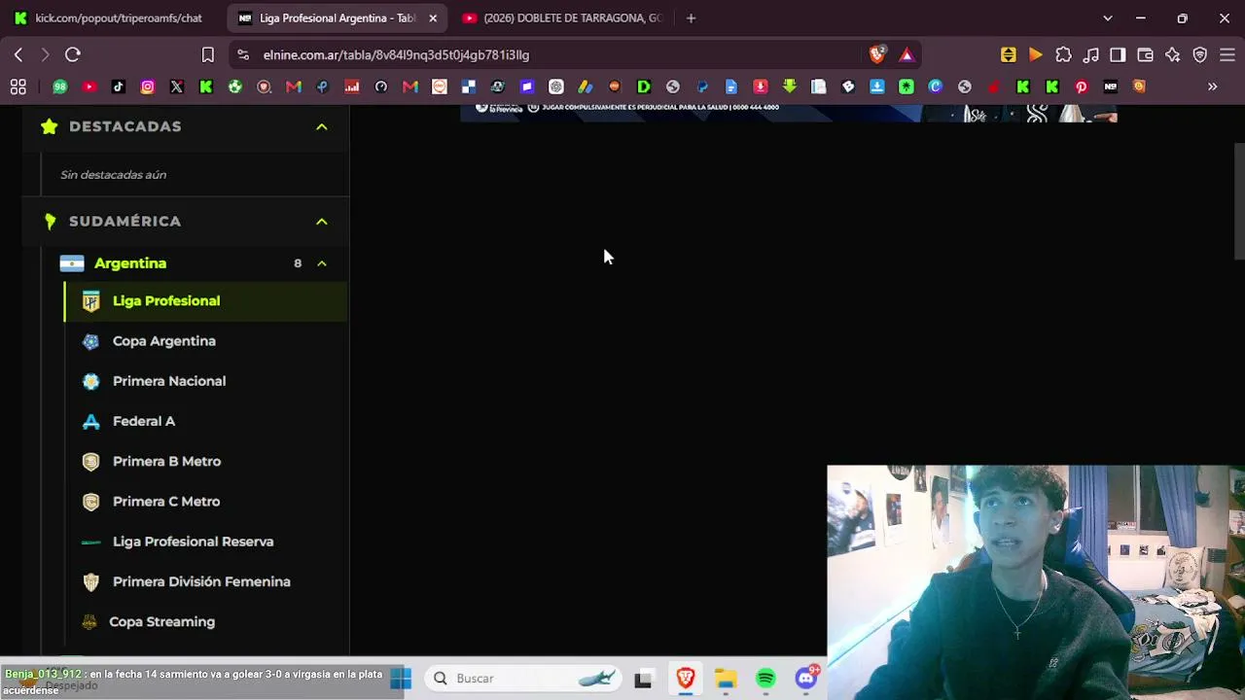The width and height of the screenshot is (1245, 700).
Task: Open the Pinterest bookmark
Action: (1081, 87)
